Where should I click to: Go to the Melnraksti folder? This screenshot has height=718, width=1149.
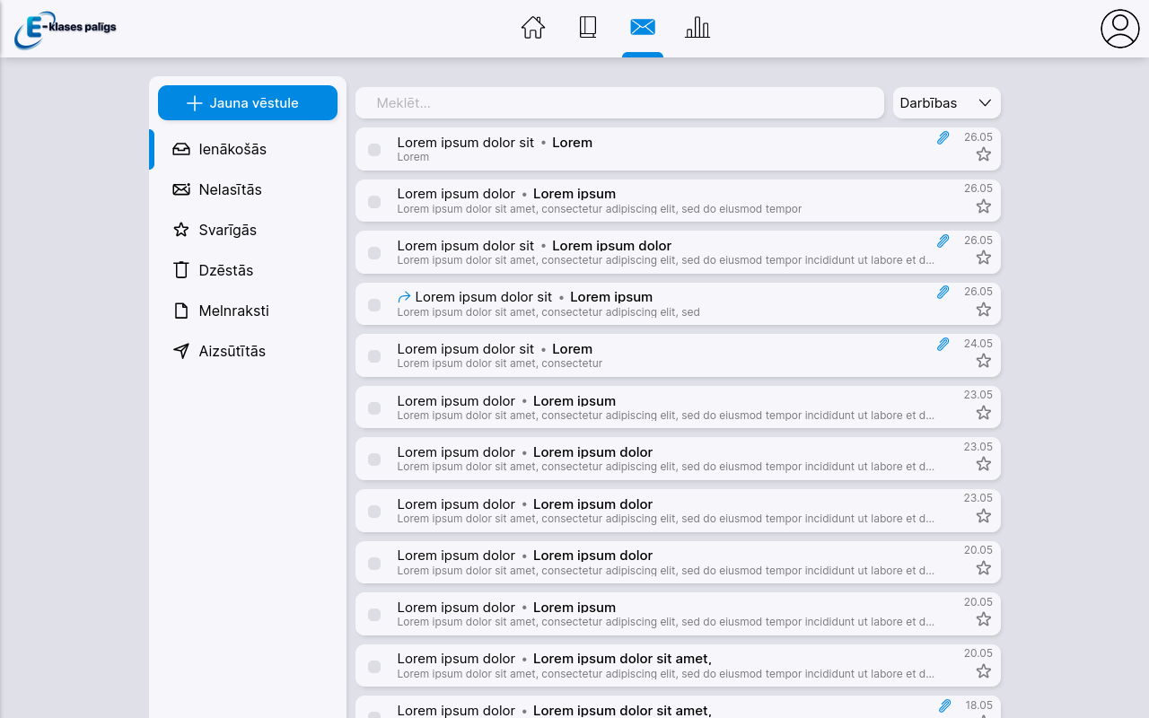pos(233,311)
